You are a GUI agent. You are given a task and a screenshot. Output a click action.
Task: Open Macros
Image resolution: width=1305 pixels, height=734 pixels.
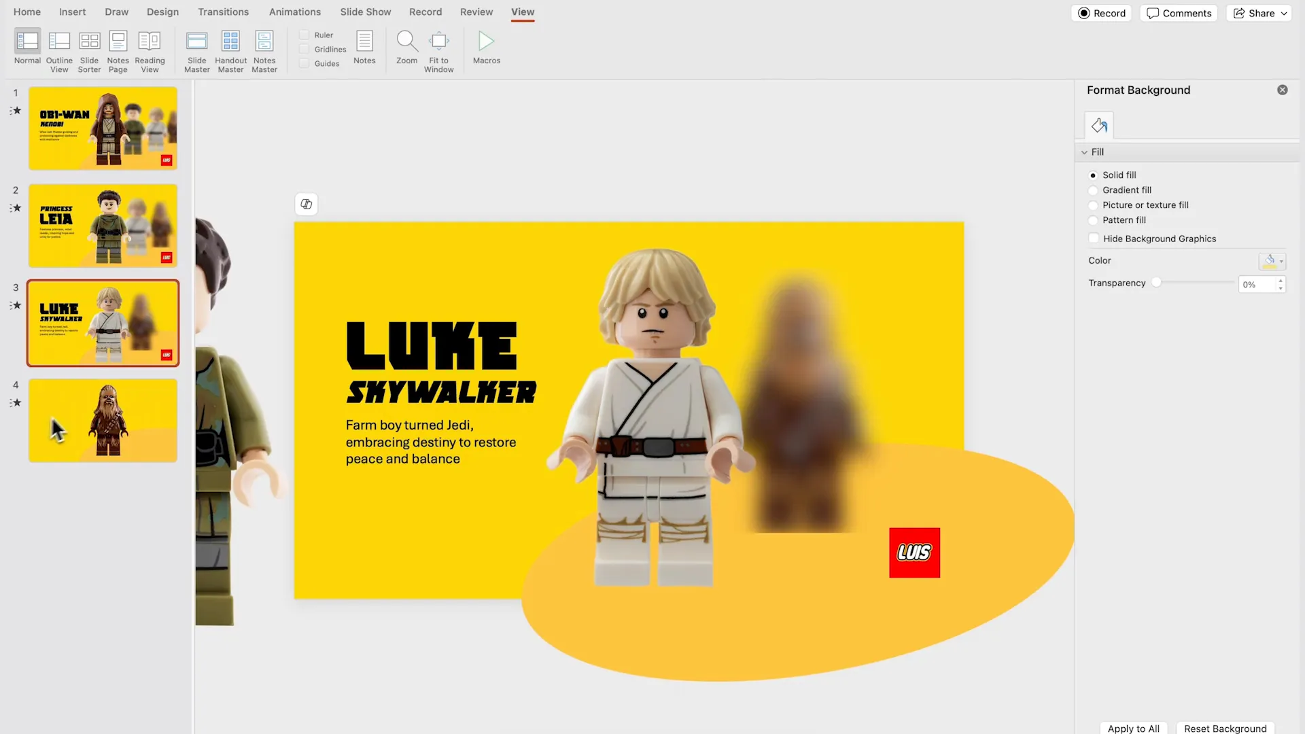click(486, 48)
